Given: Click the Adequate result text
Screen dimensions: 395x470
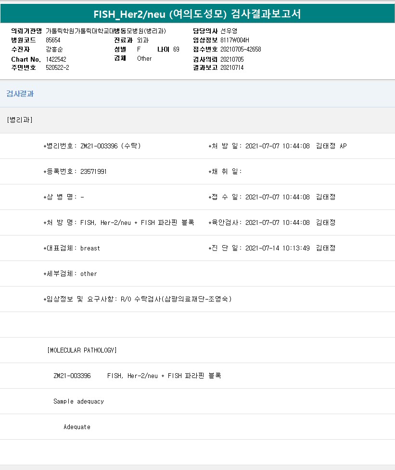Looking at the screenshot, I should [77, 427].
